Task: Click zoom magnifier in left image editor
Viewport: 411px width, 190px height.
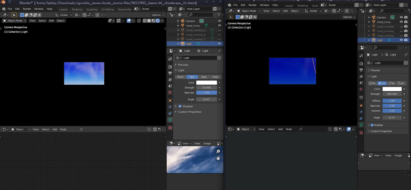Action: click(x=218, y=152)
